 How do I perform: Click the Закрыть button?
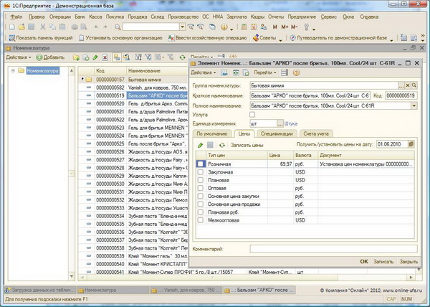408,262
